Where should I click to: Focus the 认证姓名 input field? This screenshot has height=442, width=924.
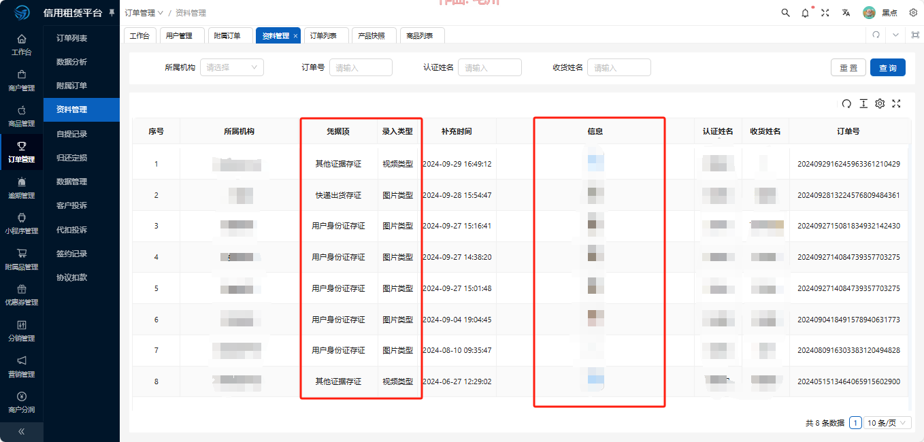coord(490,67)
